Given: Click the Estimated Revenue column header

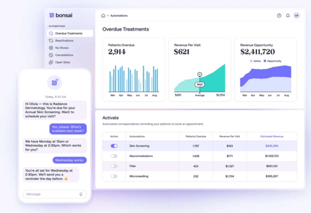Looking at the screenshot, I should pos(272,136).
